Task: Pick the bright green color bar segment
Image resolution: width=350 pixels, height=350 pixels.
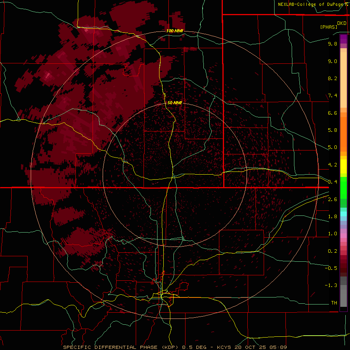Action: tap(343, 188)
